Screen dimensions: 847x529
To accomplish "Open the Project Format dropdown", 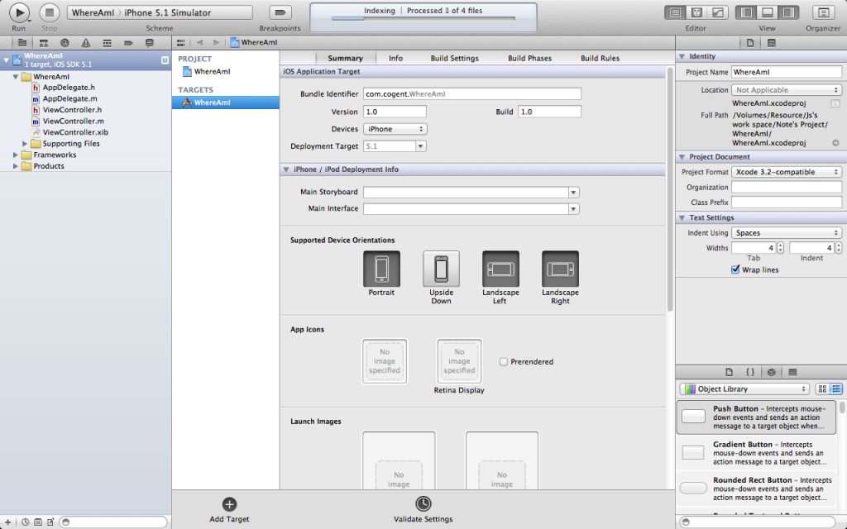I will click(x=787, y=172).
